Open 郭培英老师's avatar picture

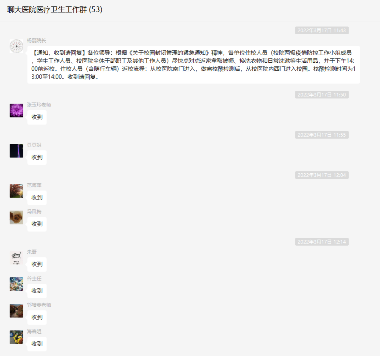[x=16, y=311]
